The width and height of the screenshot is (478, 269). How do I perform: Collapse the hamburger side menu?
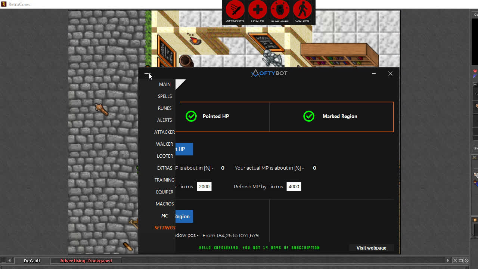coord(148,74)
